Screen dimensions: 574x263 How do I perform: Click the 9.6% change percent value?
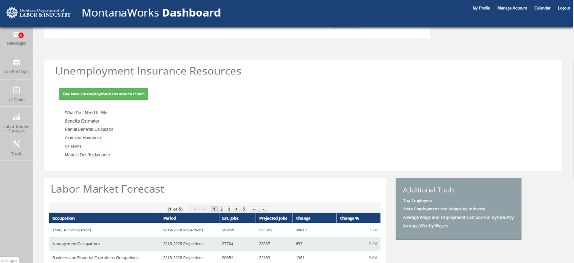pyautogui.click(x=373, y=258)
